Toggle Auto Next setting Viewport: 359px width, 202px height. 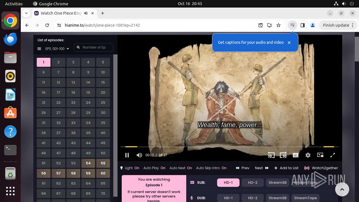pyautogui.click(x=181, y=168)
